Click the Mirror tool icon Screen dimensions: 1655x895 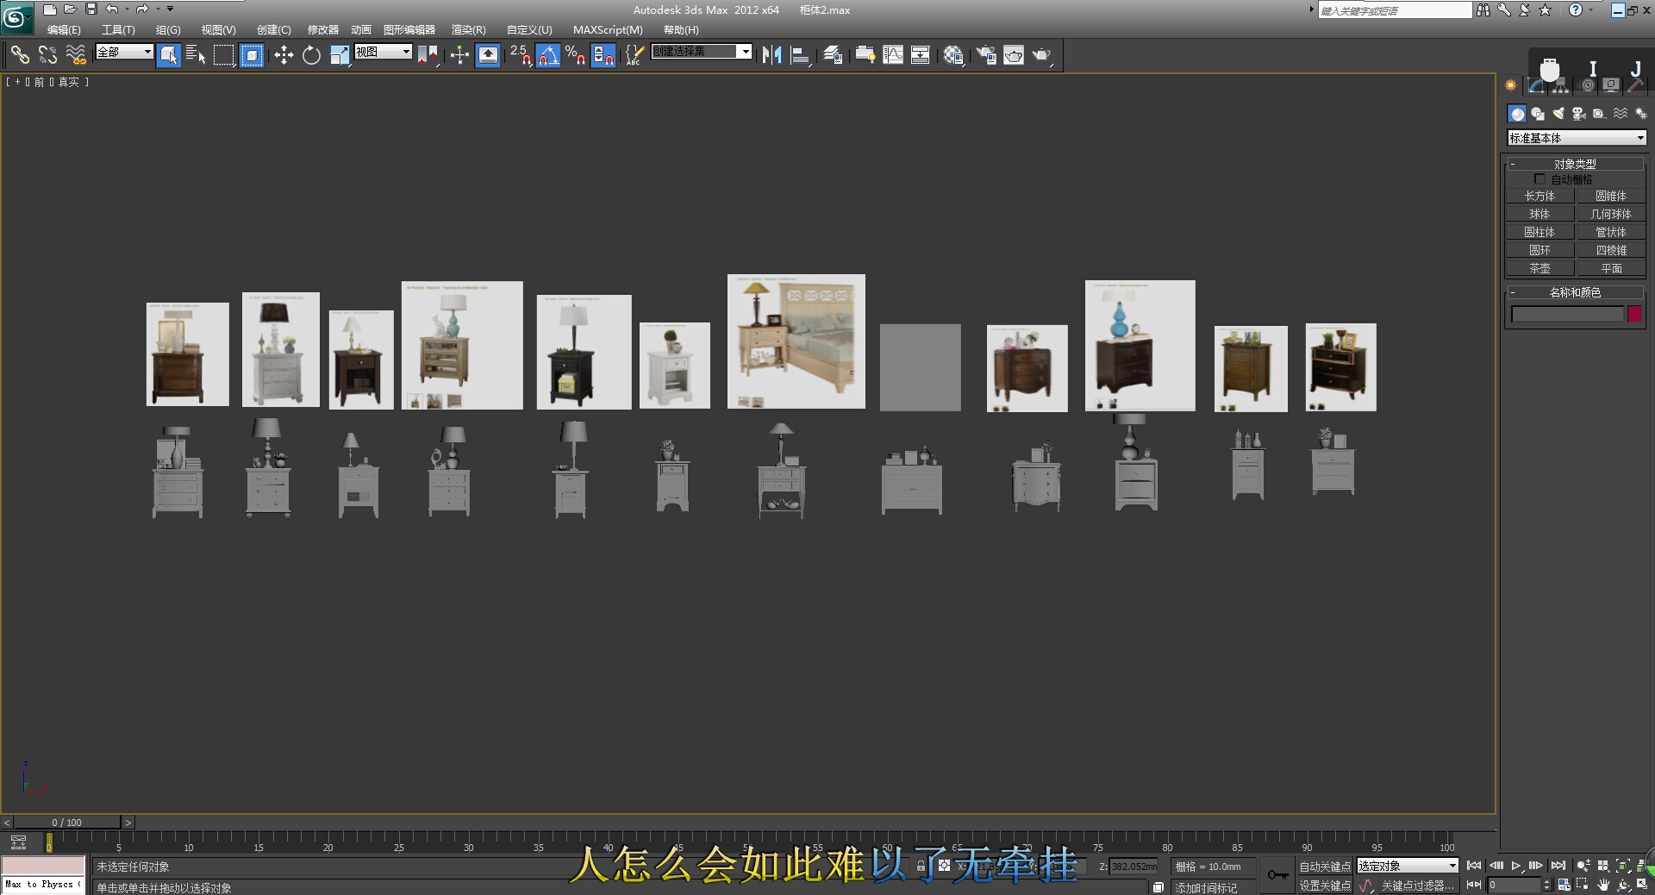click(x=771, y=55)
